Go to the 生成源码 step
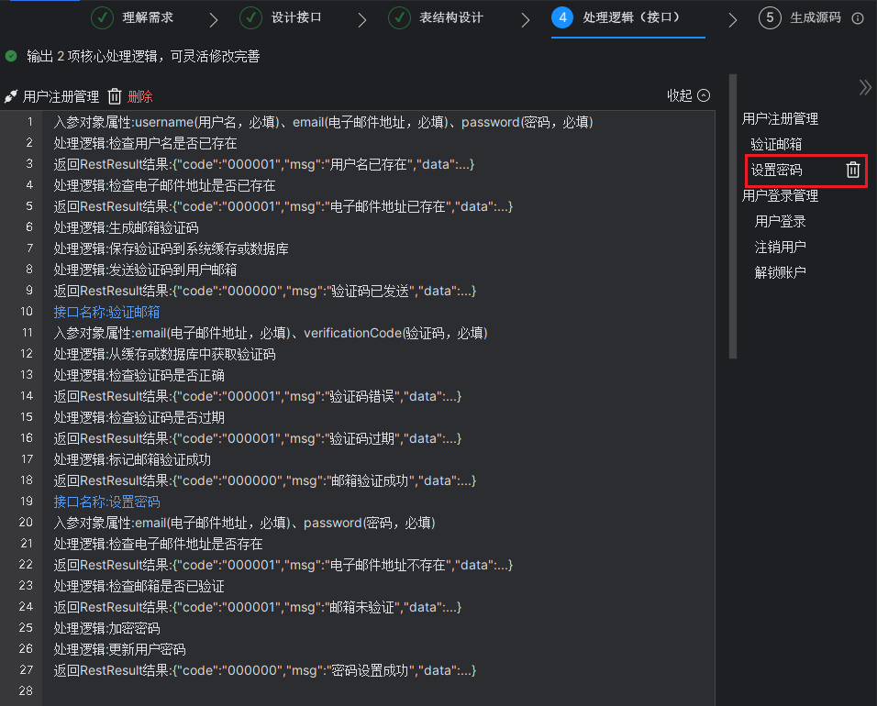The width and height of the screenshot is (877, 706). coord(815,18)
